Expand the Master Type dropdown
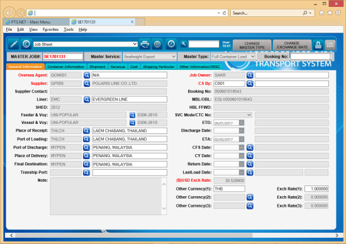The height and width of the screenshot is (244, 346). [253, 57]
